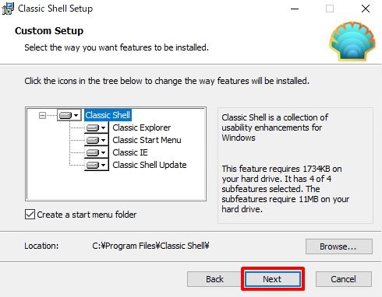
Task: Select the Classic Shell root feature
Action: coord(108,115)
